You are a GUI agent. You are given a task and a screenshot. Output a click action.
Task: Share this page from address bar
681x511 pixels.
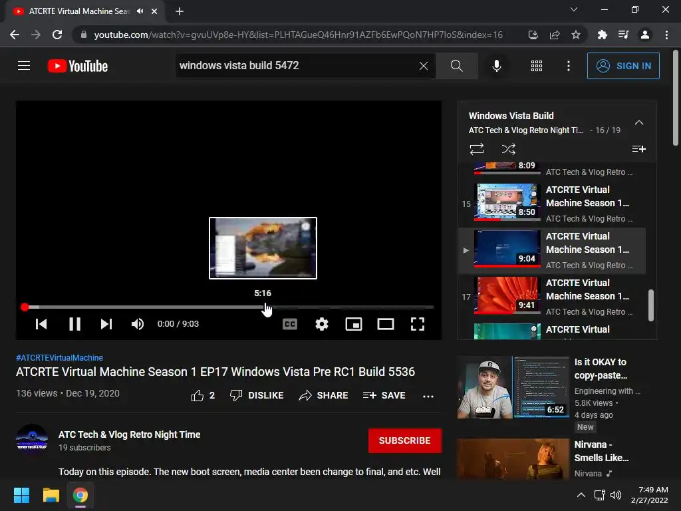[555, 35]
